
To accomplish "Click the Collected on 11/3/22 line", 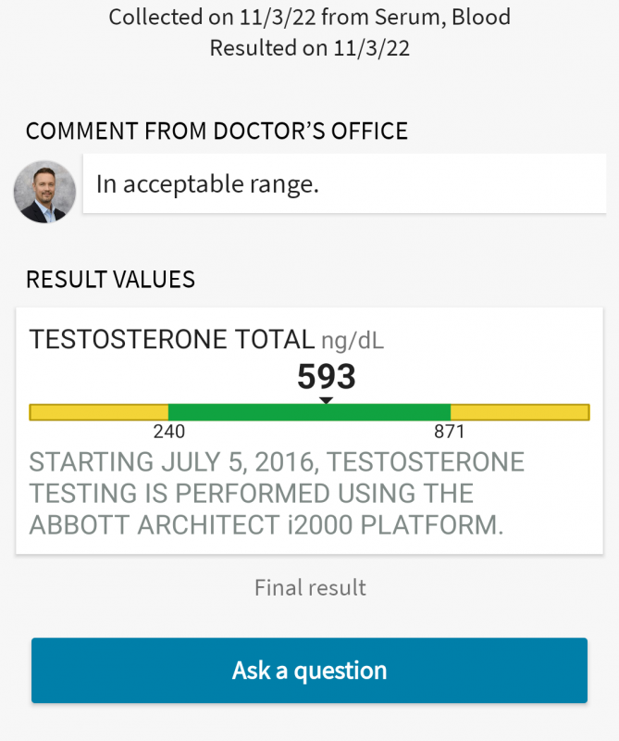I will click(309, 17).
